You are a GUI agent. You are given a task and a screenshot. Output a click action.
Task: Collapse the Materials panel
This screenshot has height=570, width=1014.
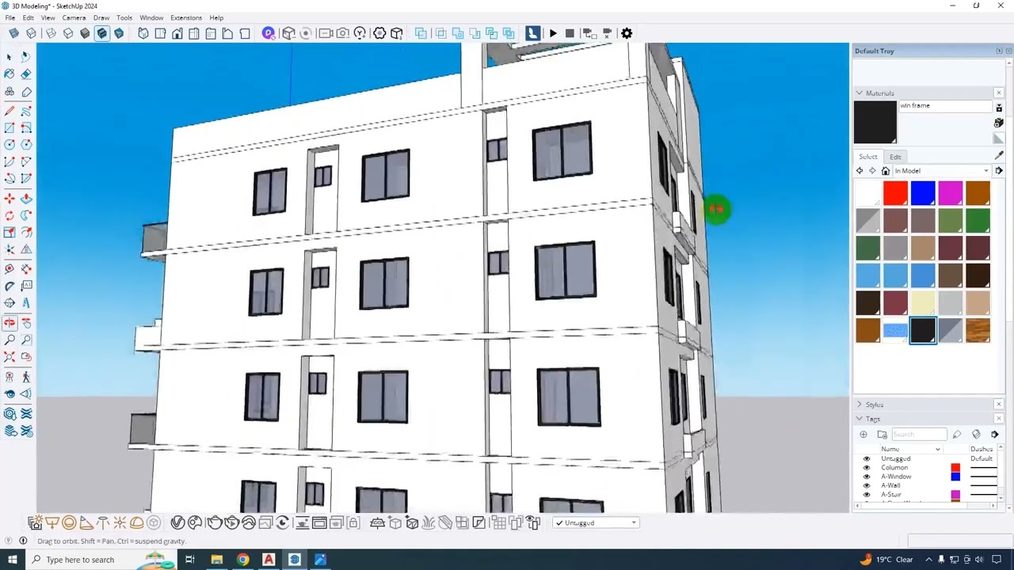[x=859, y=93]
